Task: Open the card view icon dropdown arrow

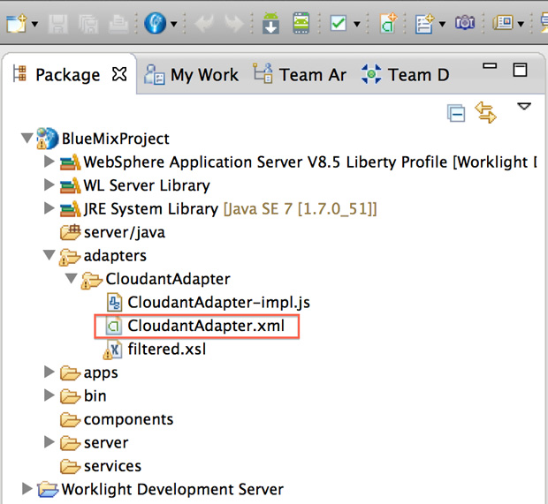Action: click(521, 24)
